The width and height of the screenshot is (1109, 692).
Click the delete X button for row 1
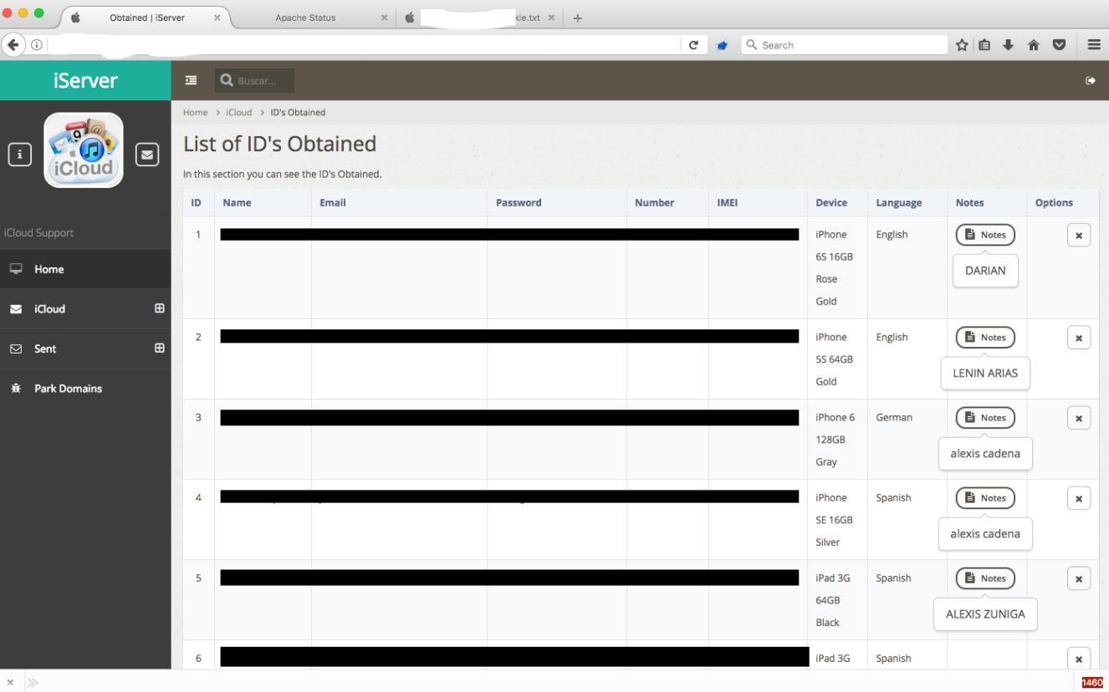(1078, 236)
